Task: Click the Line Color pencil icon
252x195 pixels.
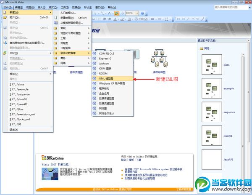Action: coord(122,19)
